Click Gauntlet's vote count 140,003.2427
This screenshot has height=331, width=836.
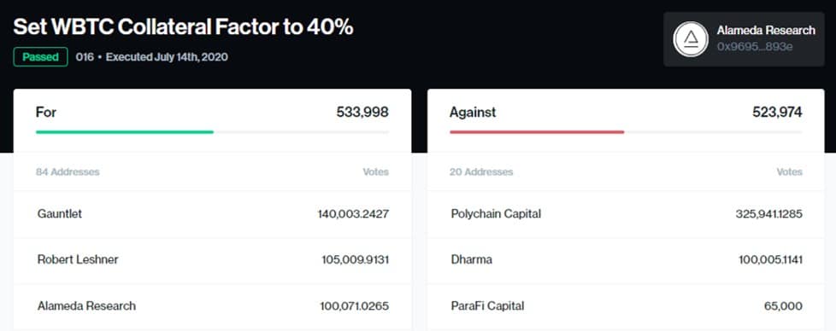coord(354,214)
